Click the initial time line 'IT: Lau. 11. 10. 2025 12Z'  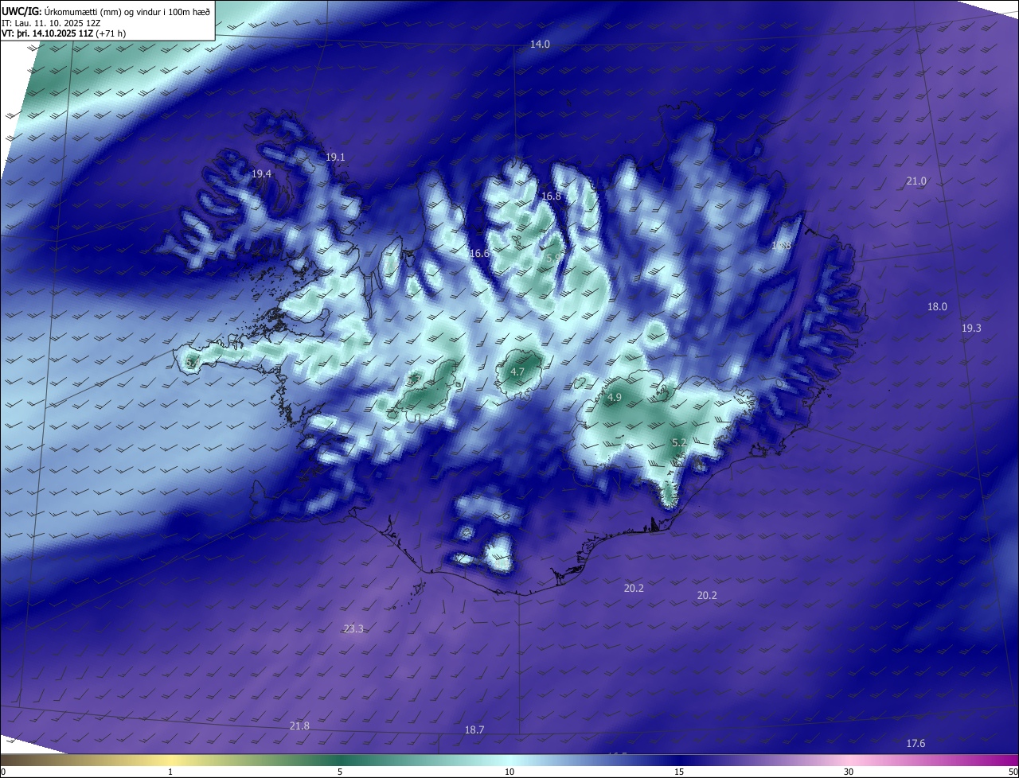(x=51, y=23)
